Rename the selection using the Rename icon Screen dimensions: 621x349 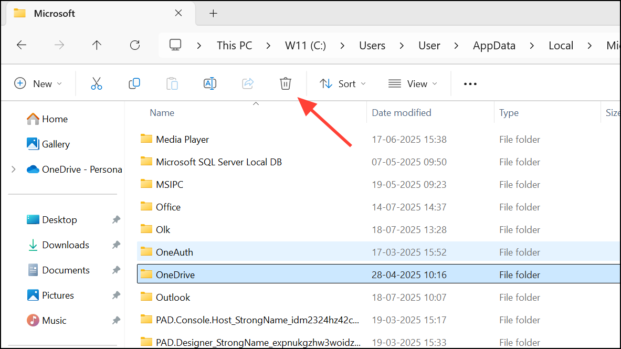210,83
